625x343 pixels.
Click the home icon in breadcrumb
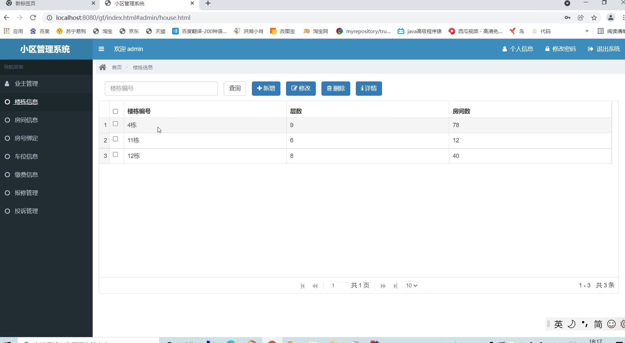[x=103, y=67]
